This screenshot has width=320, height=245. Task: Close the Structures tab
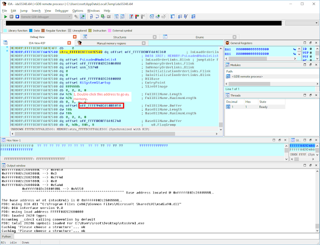[x=154, y=37]
